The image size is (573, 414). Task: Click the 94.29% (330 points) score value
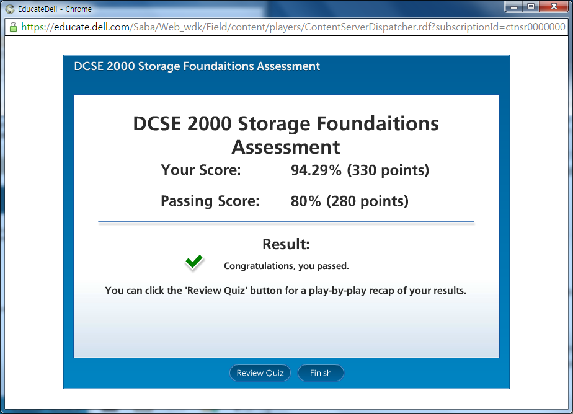coord(360,170)
